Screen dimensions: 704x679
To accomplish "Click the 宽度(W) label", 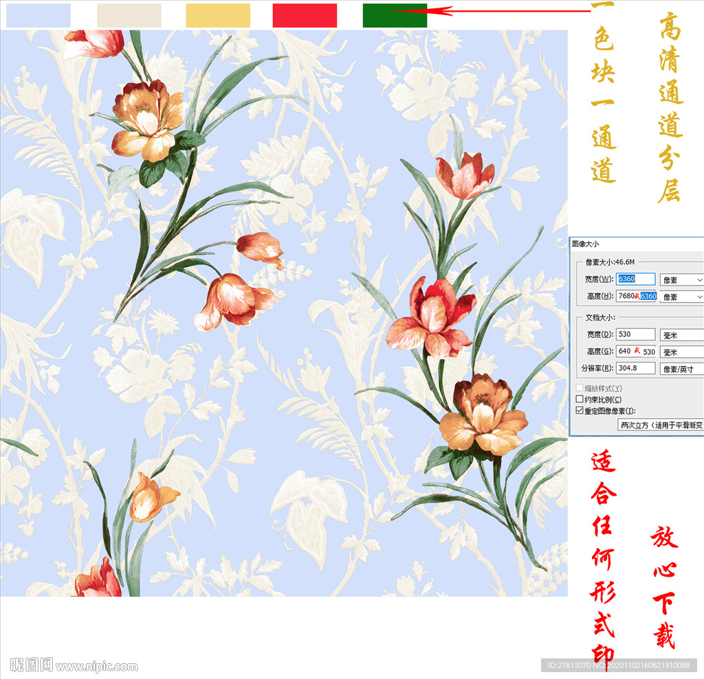I will pyautogui.click(x=599, y=279).
